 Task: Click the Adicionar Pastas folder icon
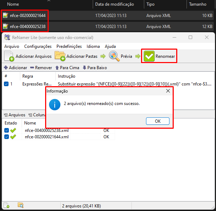60,56
